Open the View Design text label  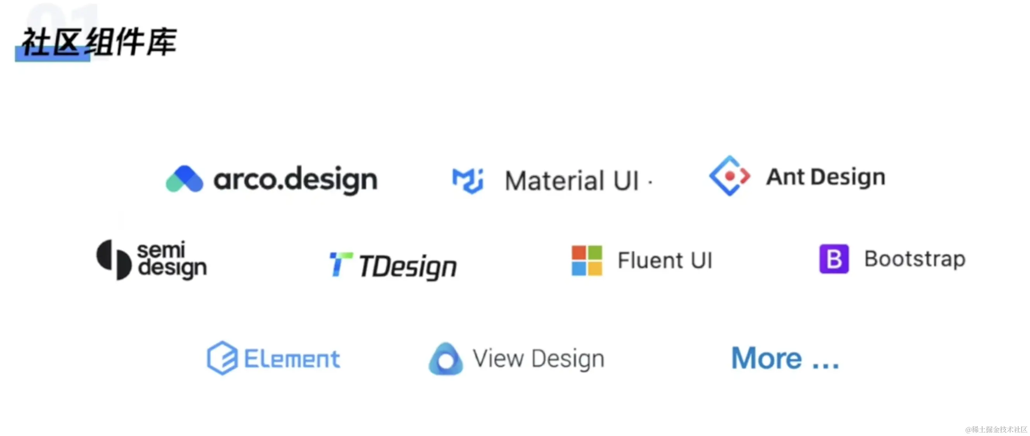tap(539, 358)
